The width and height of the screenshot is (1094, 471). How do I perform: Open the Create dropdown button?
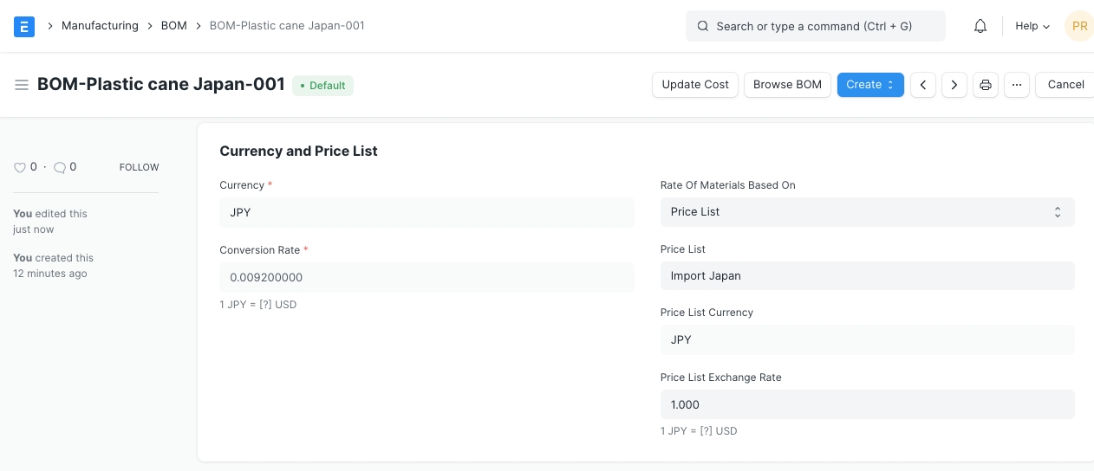tap(870, 85)
